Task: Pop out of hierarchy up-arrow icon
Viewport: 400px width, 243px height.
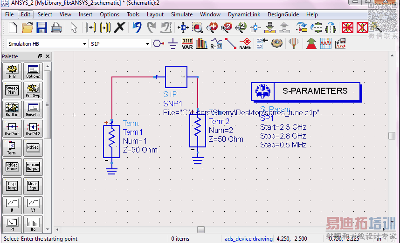Action: (x=284, y=28)
